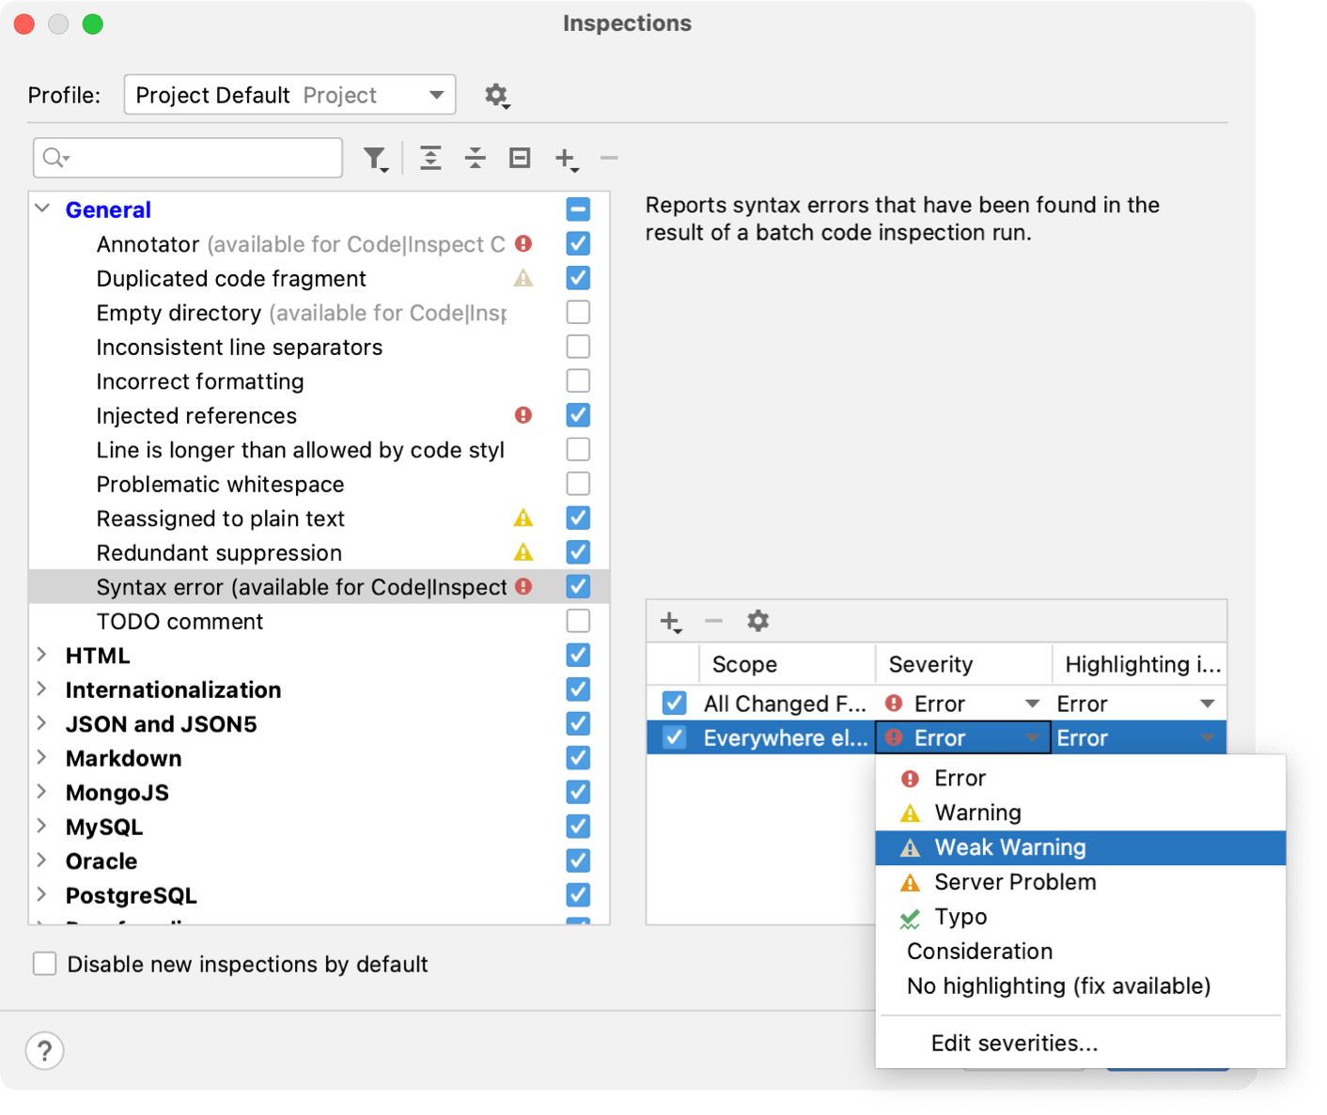
Task: Open the scope gear settings icon
Action: [758, 621]
